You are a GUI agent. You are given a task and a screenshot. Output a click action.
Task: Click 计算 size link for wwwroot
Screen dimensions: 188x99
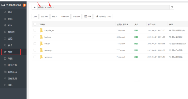(136, 57)
